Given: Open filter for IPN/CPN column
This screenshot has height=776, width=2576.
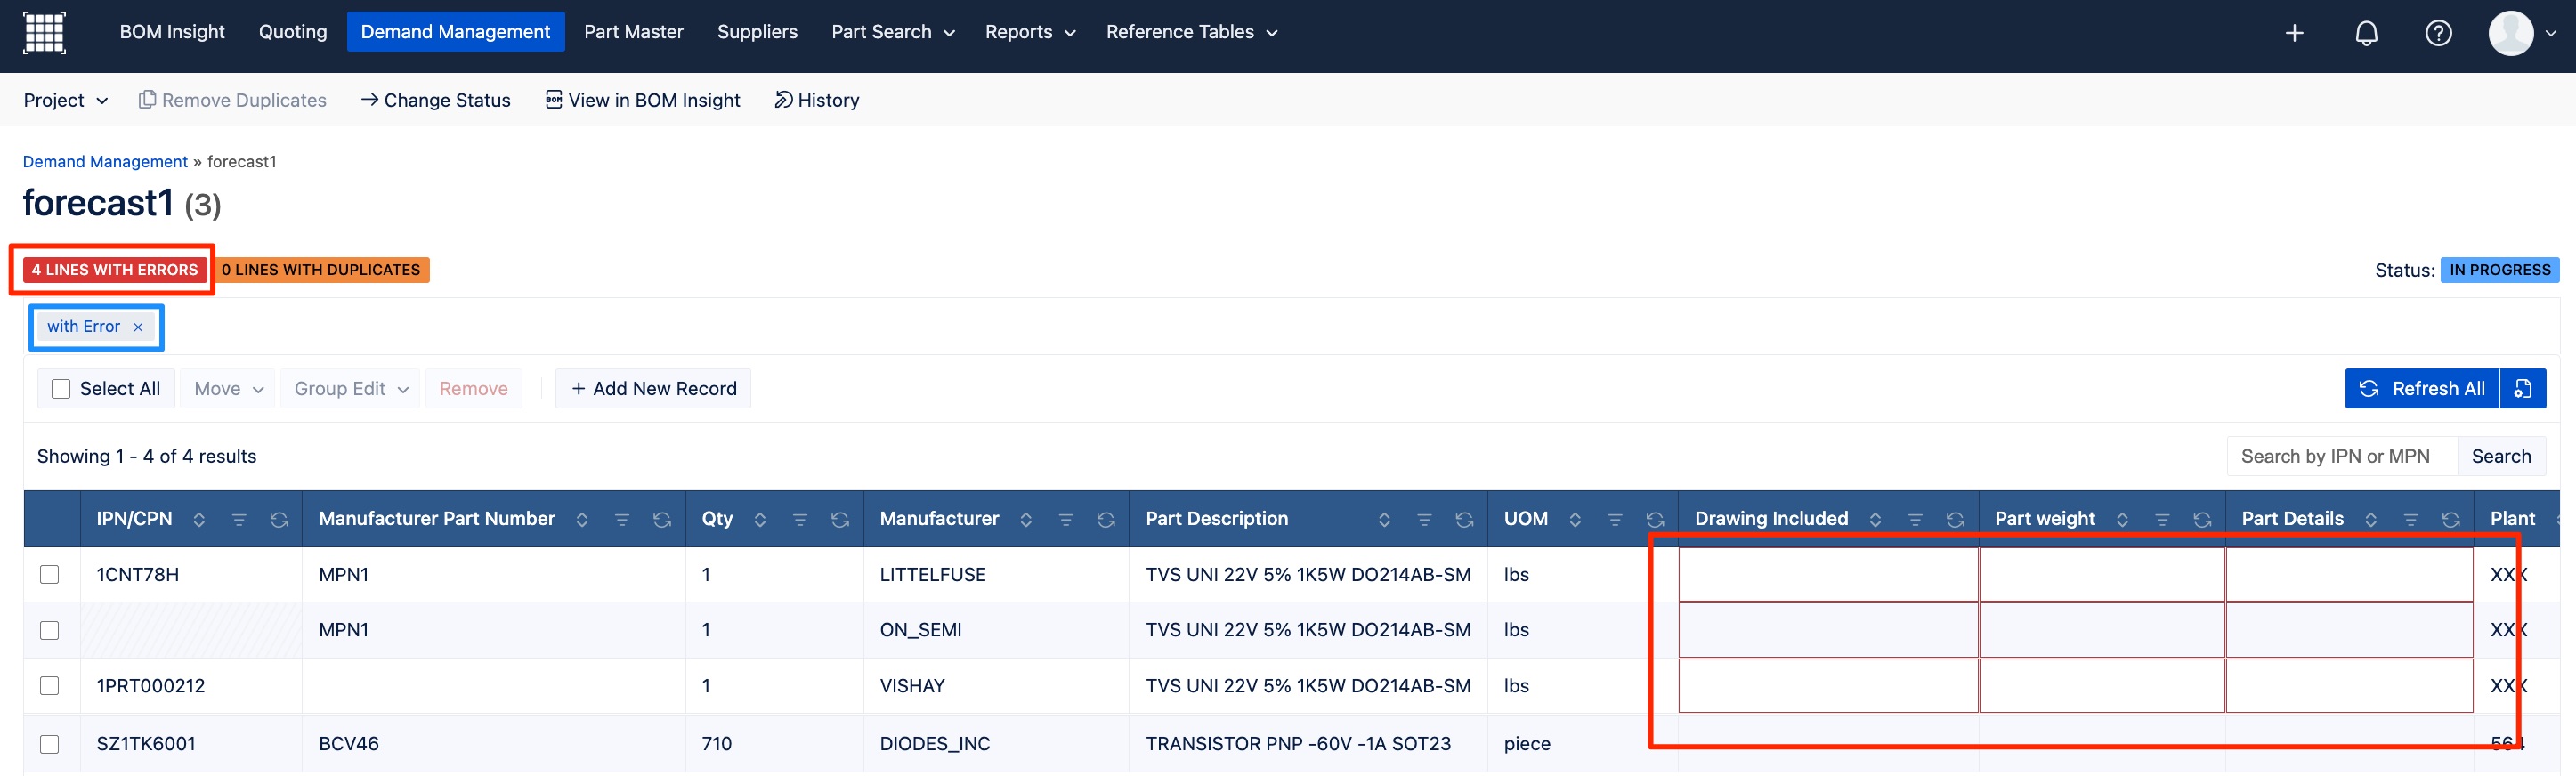Looking at the screenshot, I should [x=239, y=519].
